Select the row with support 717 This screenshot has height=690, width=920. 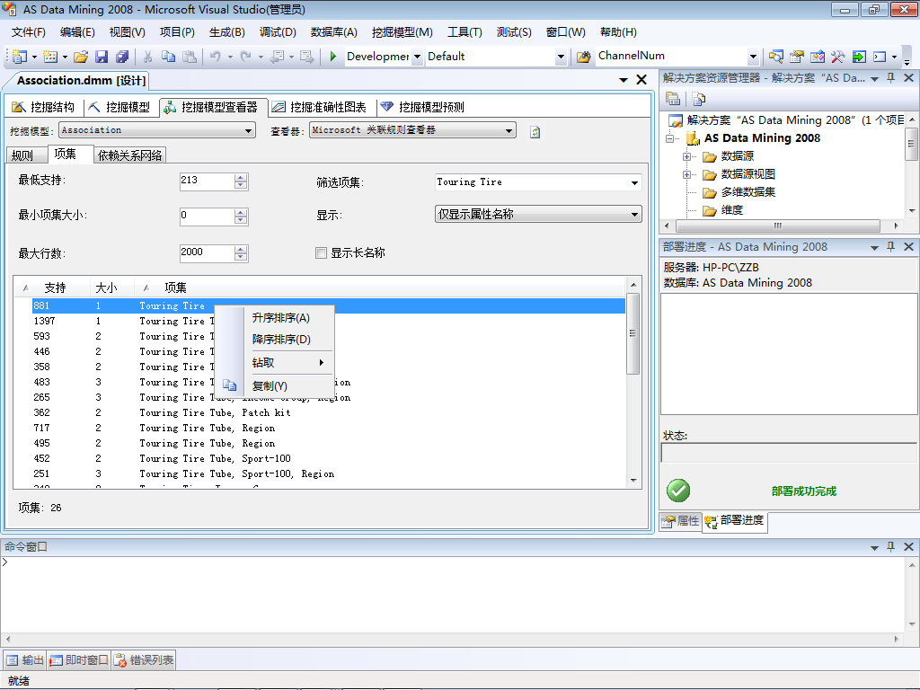pos(329,428)
